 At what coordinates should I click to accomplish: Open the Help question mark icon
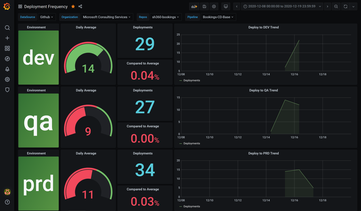pyautogui.click(x=7, y=202)
